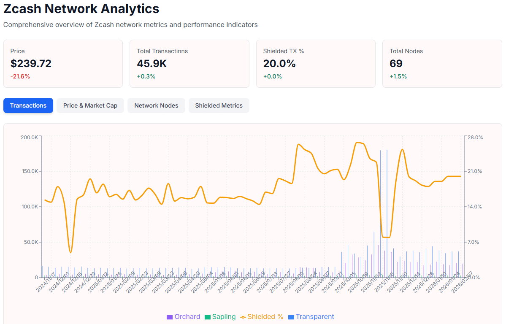Select the active Transactions tab

(x=28, y=105)
